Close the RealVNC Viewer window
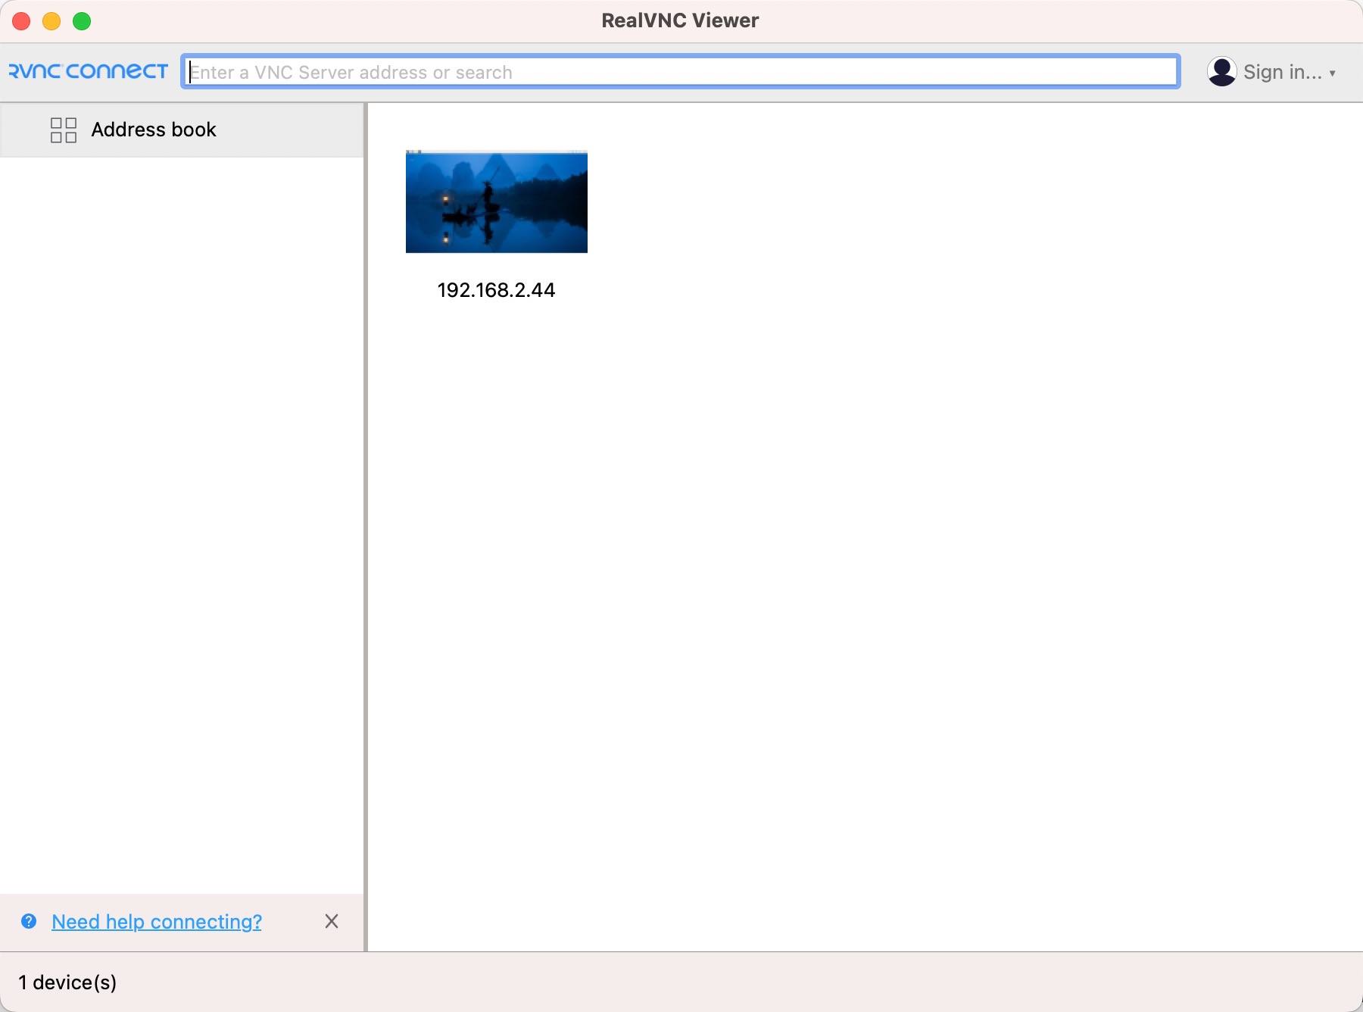The height and width of the screenshot is (1012, 1363). (21, 21)
